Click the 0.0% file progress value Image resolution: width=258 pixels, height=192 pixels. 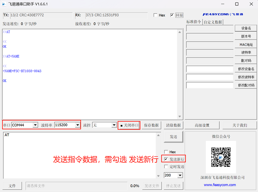pyautogui.click(x=135, y=186)
